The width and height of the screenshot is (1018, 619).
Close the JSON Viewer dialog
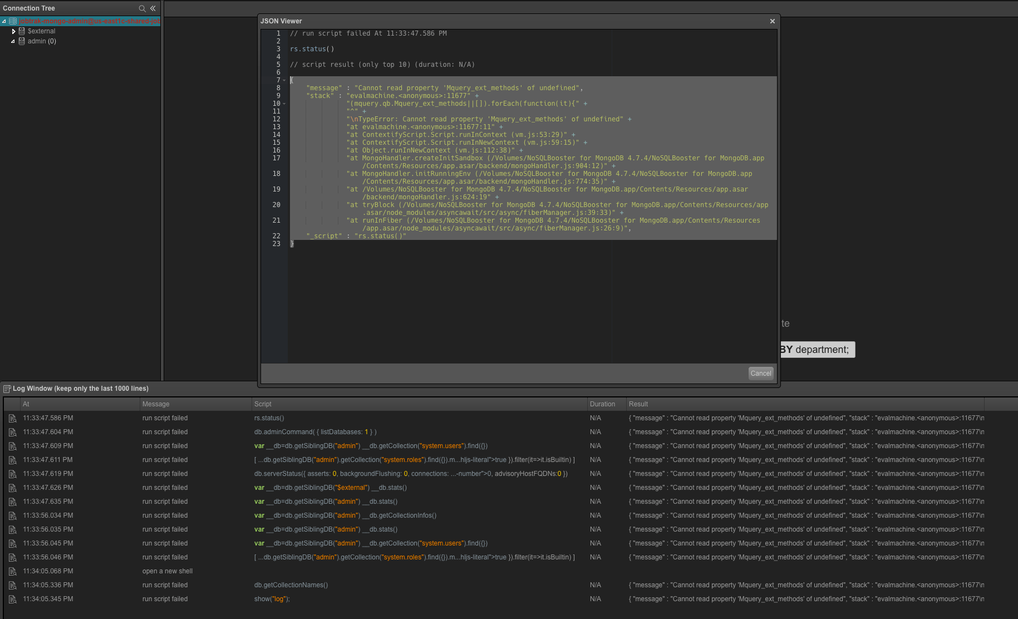pos(772,21)
